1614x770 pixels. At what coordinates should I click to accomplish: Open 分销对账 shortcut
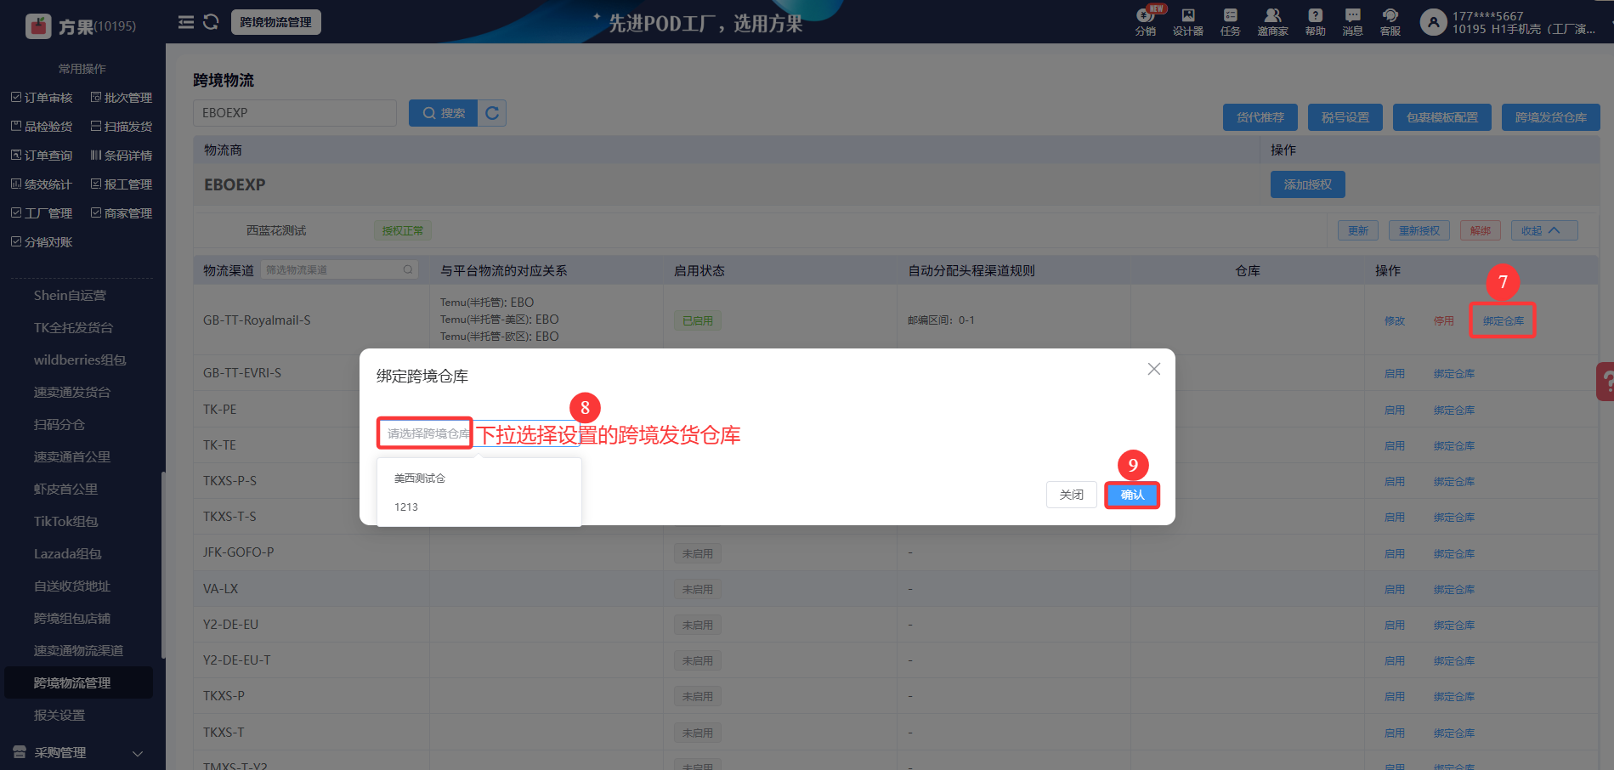coord(42,242)
